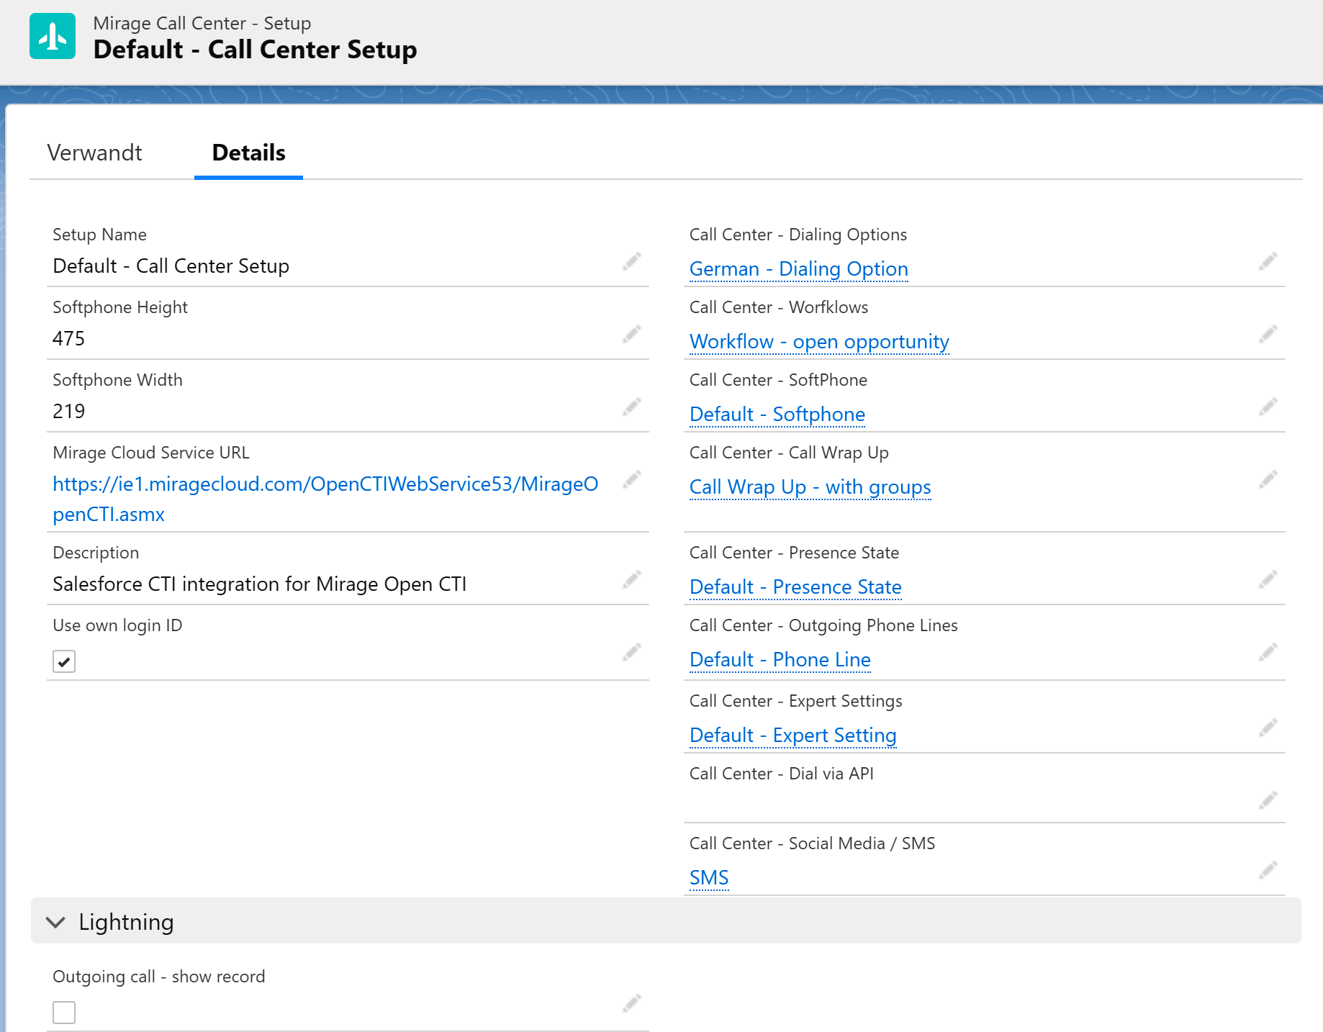Edit the Description field pencil icon

(632, 579)
